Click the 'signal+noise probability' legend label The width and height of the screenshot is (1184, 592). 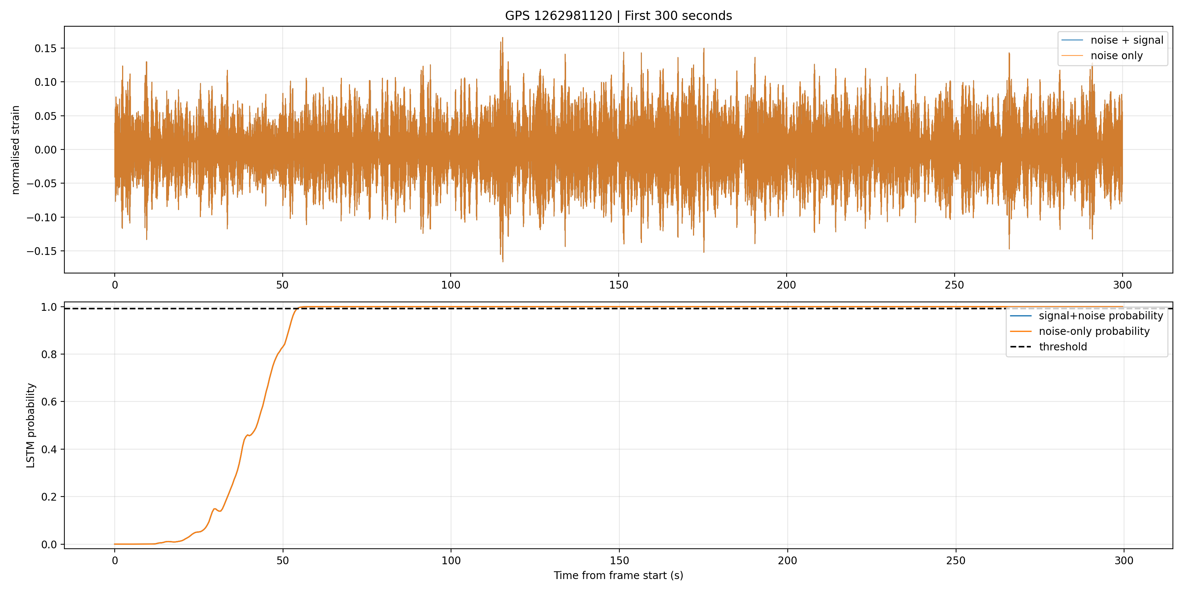1101,316
